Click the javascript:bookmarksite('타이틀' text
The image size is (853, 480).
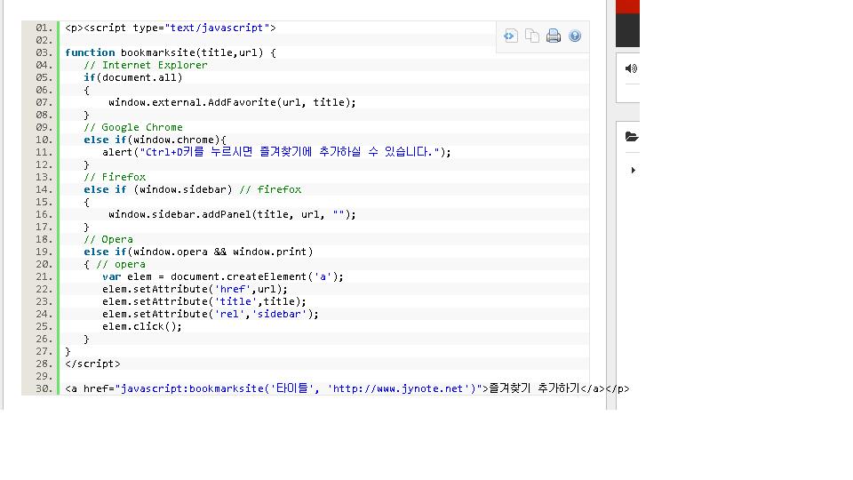pyautogui.click(x=217, y=388)
